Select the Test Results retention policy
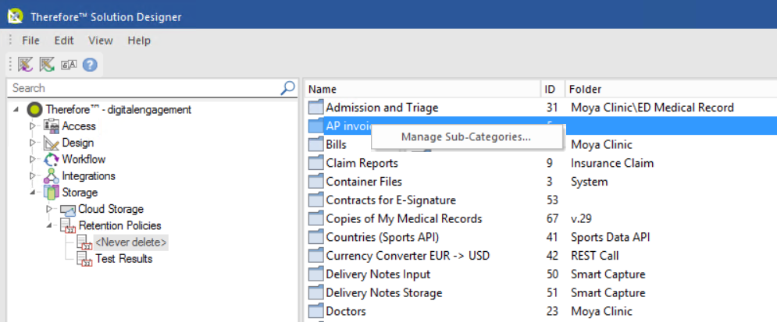The width and height of the screenshot is (777, 322). point(124,259)
